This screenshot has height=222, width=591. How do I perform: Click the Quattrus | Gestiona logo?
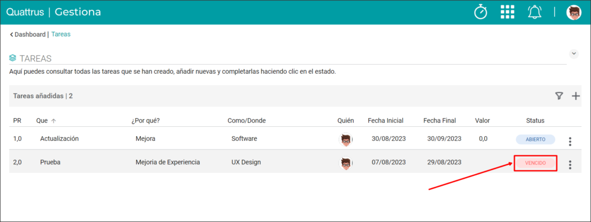tap(54, 12)
